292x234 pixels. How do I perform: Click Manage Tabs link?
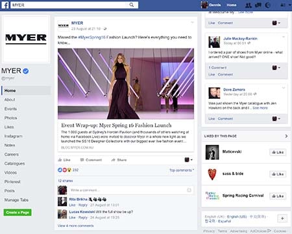pos(16,200)
